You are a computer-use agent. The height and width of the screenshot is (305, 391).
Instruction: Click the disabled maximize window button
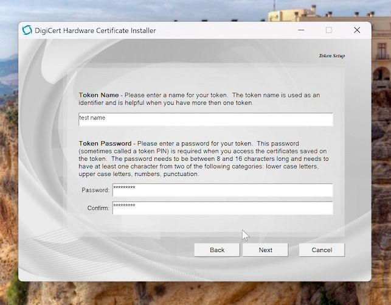click(x=329, y=30)
